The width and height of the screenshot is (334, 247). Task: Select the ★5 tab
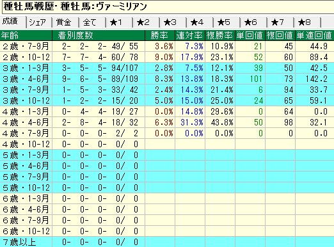(227, 22)
